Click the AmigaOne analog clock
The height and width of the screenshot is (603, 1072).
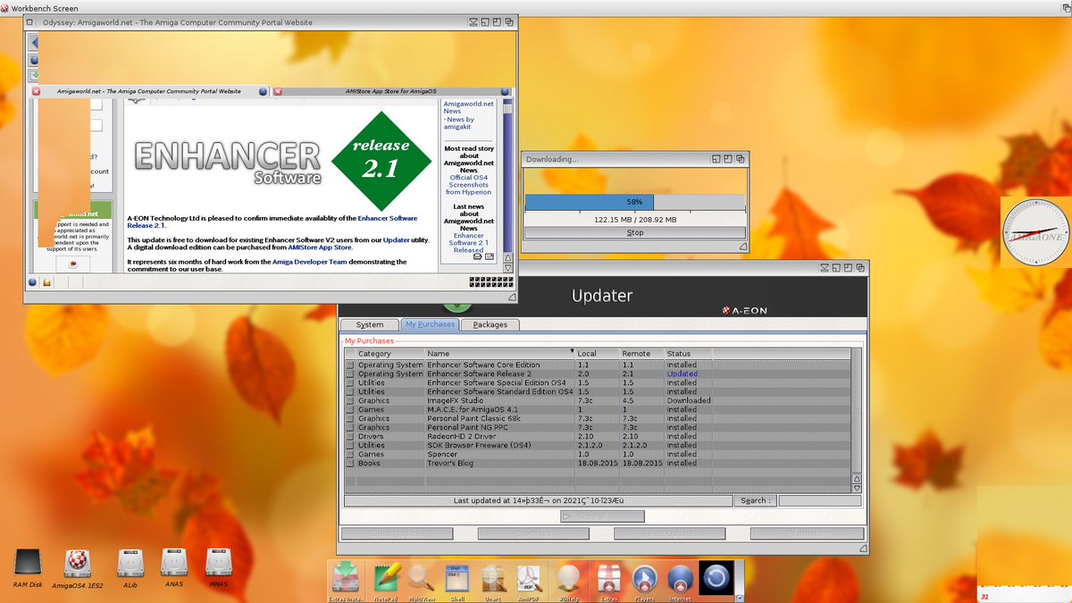coord(1035,232)
